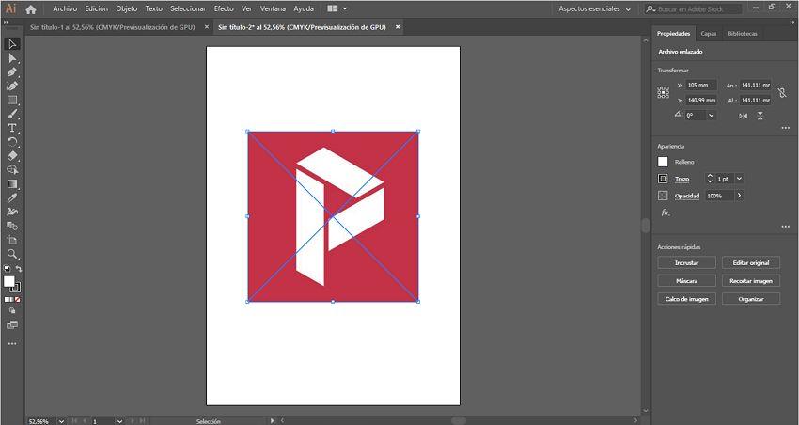This screenshot has height=425, width=799.
Task: Open the Relleno fill swatch
Action: tap(663, 162)
